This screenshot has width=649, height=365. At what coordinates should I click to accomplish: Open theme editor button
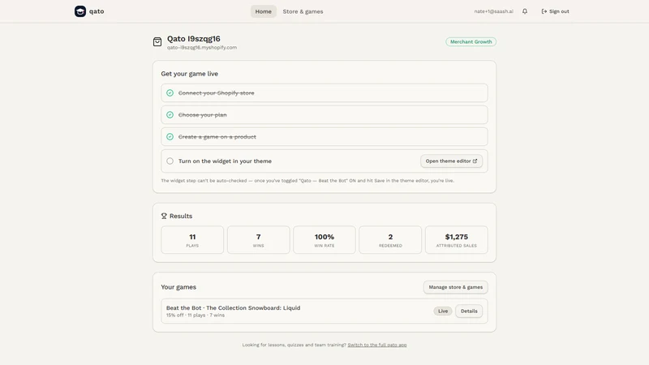(452, 161)
